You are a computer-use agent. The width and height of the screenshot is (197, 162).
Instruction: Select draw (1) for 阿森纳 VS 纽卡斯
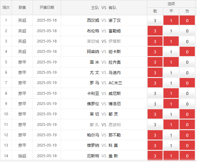pyautogui.click(x=171, y=52)
